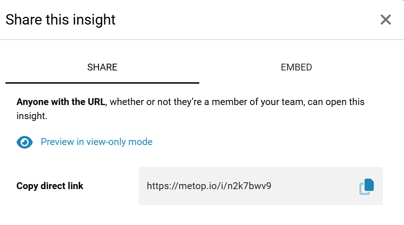The image size is (404, 225).
Task: Click the metop.io direct link URL text
Action: click(x=209, y=185)
